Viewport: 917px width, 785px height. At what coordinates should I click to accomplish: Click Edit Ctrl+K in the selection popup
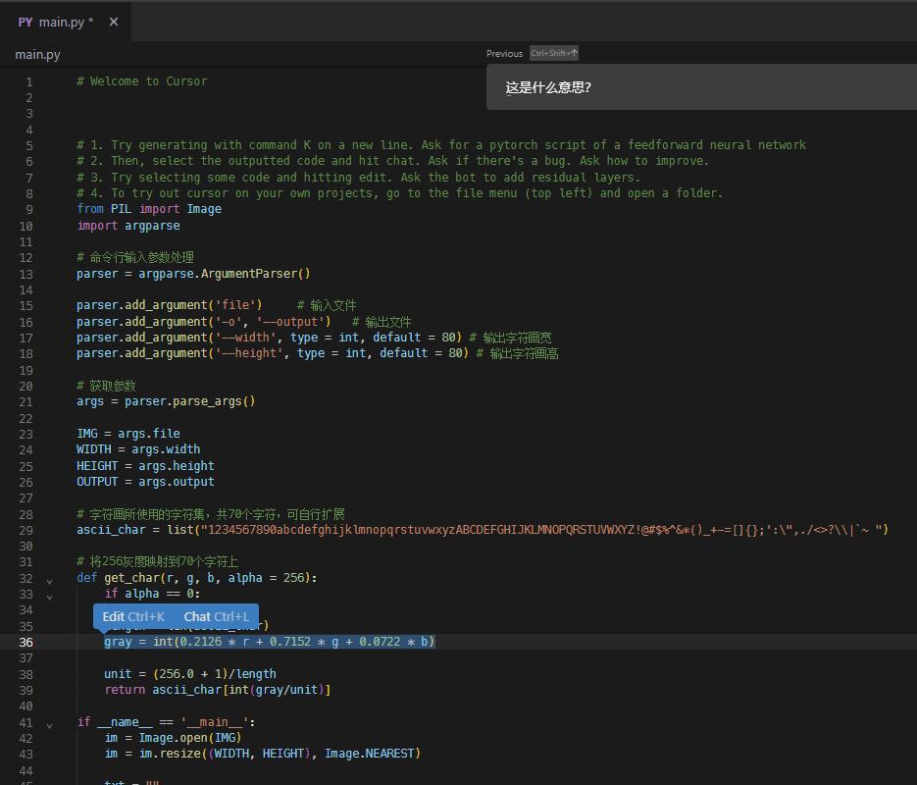click(x=133, y=617)
